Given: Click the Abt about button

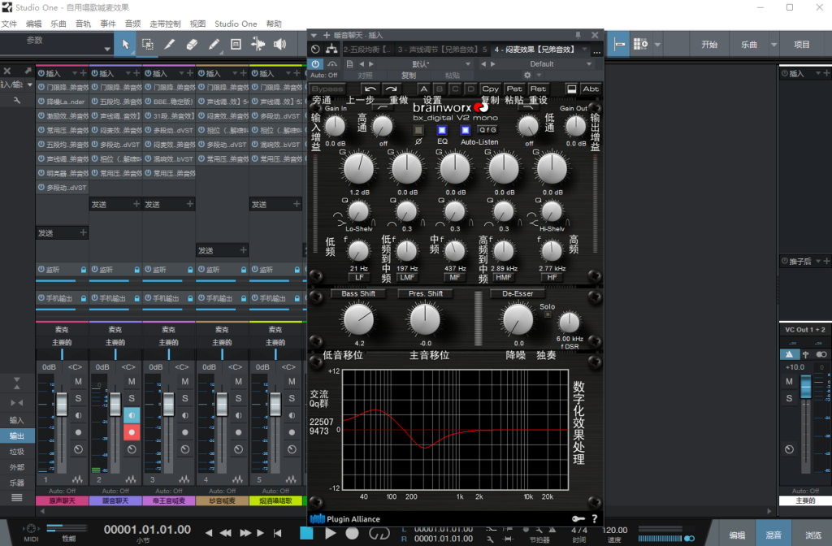Looking at the screenshot, I should pos(591,89).
